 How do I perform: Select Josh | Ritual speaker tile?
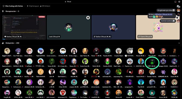69,27
